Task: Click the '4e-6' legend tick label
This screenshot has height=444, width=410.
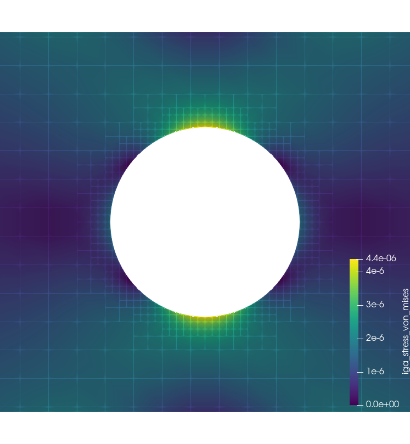Action: (x=375, y=271)
